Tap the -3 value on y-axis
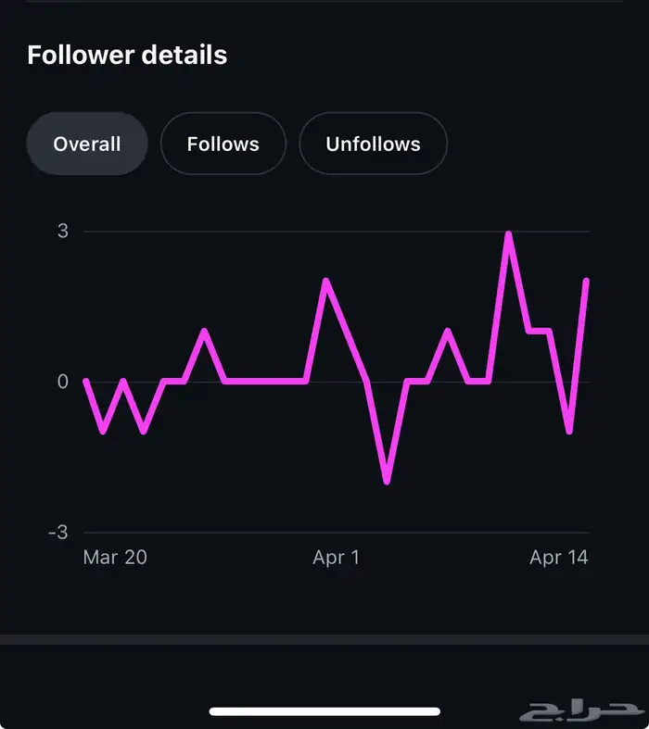Viewport: 649px width, 729px height. click(x=58, y=532)
